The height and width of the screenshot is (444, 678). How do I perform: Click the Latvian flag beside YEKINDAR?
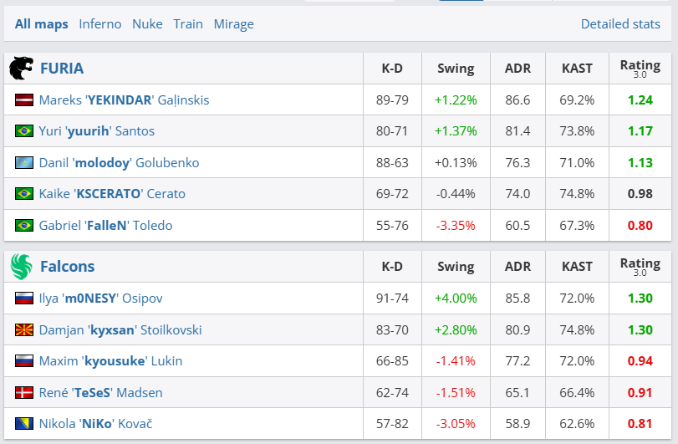pyautogui.click(x=23, y=100)
